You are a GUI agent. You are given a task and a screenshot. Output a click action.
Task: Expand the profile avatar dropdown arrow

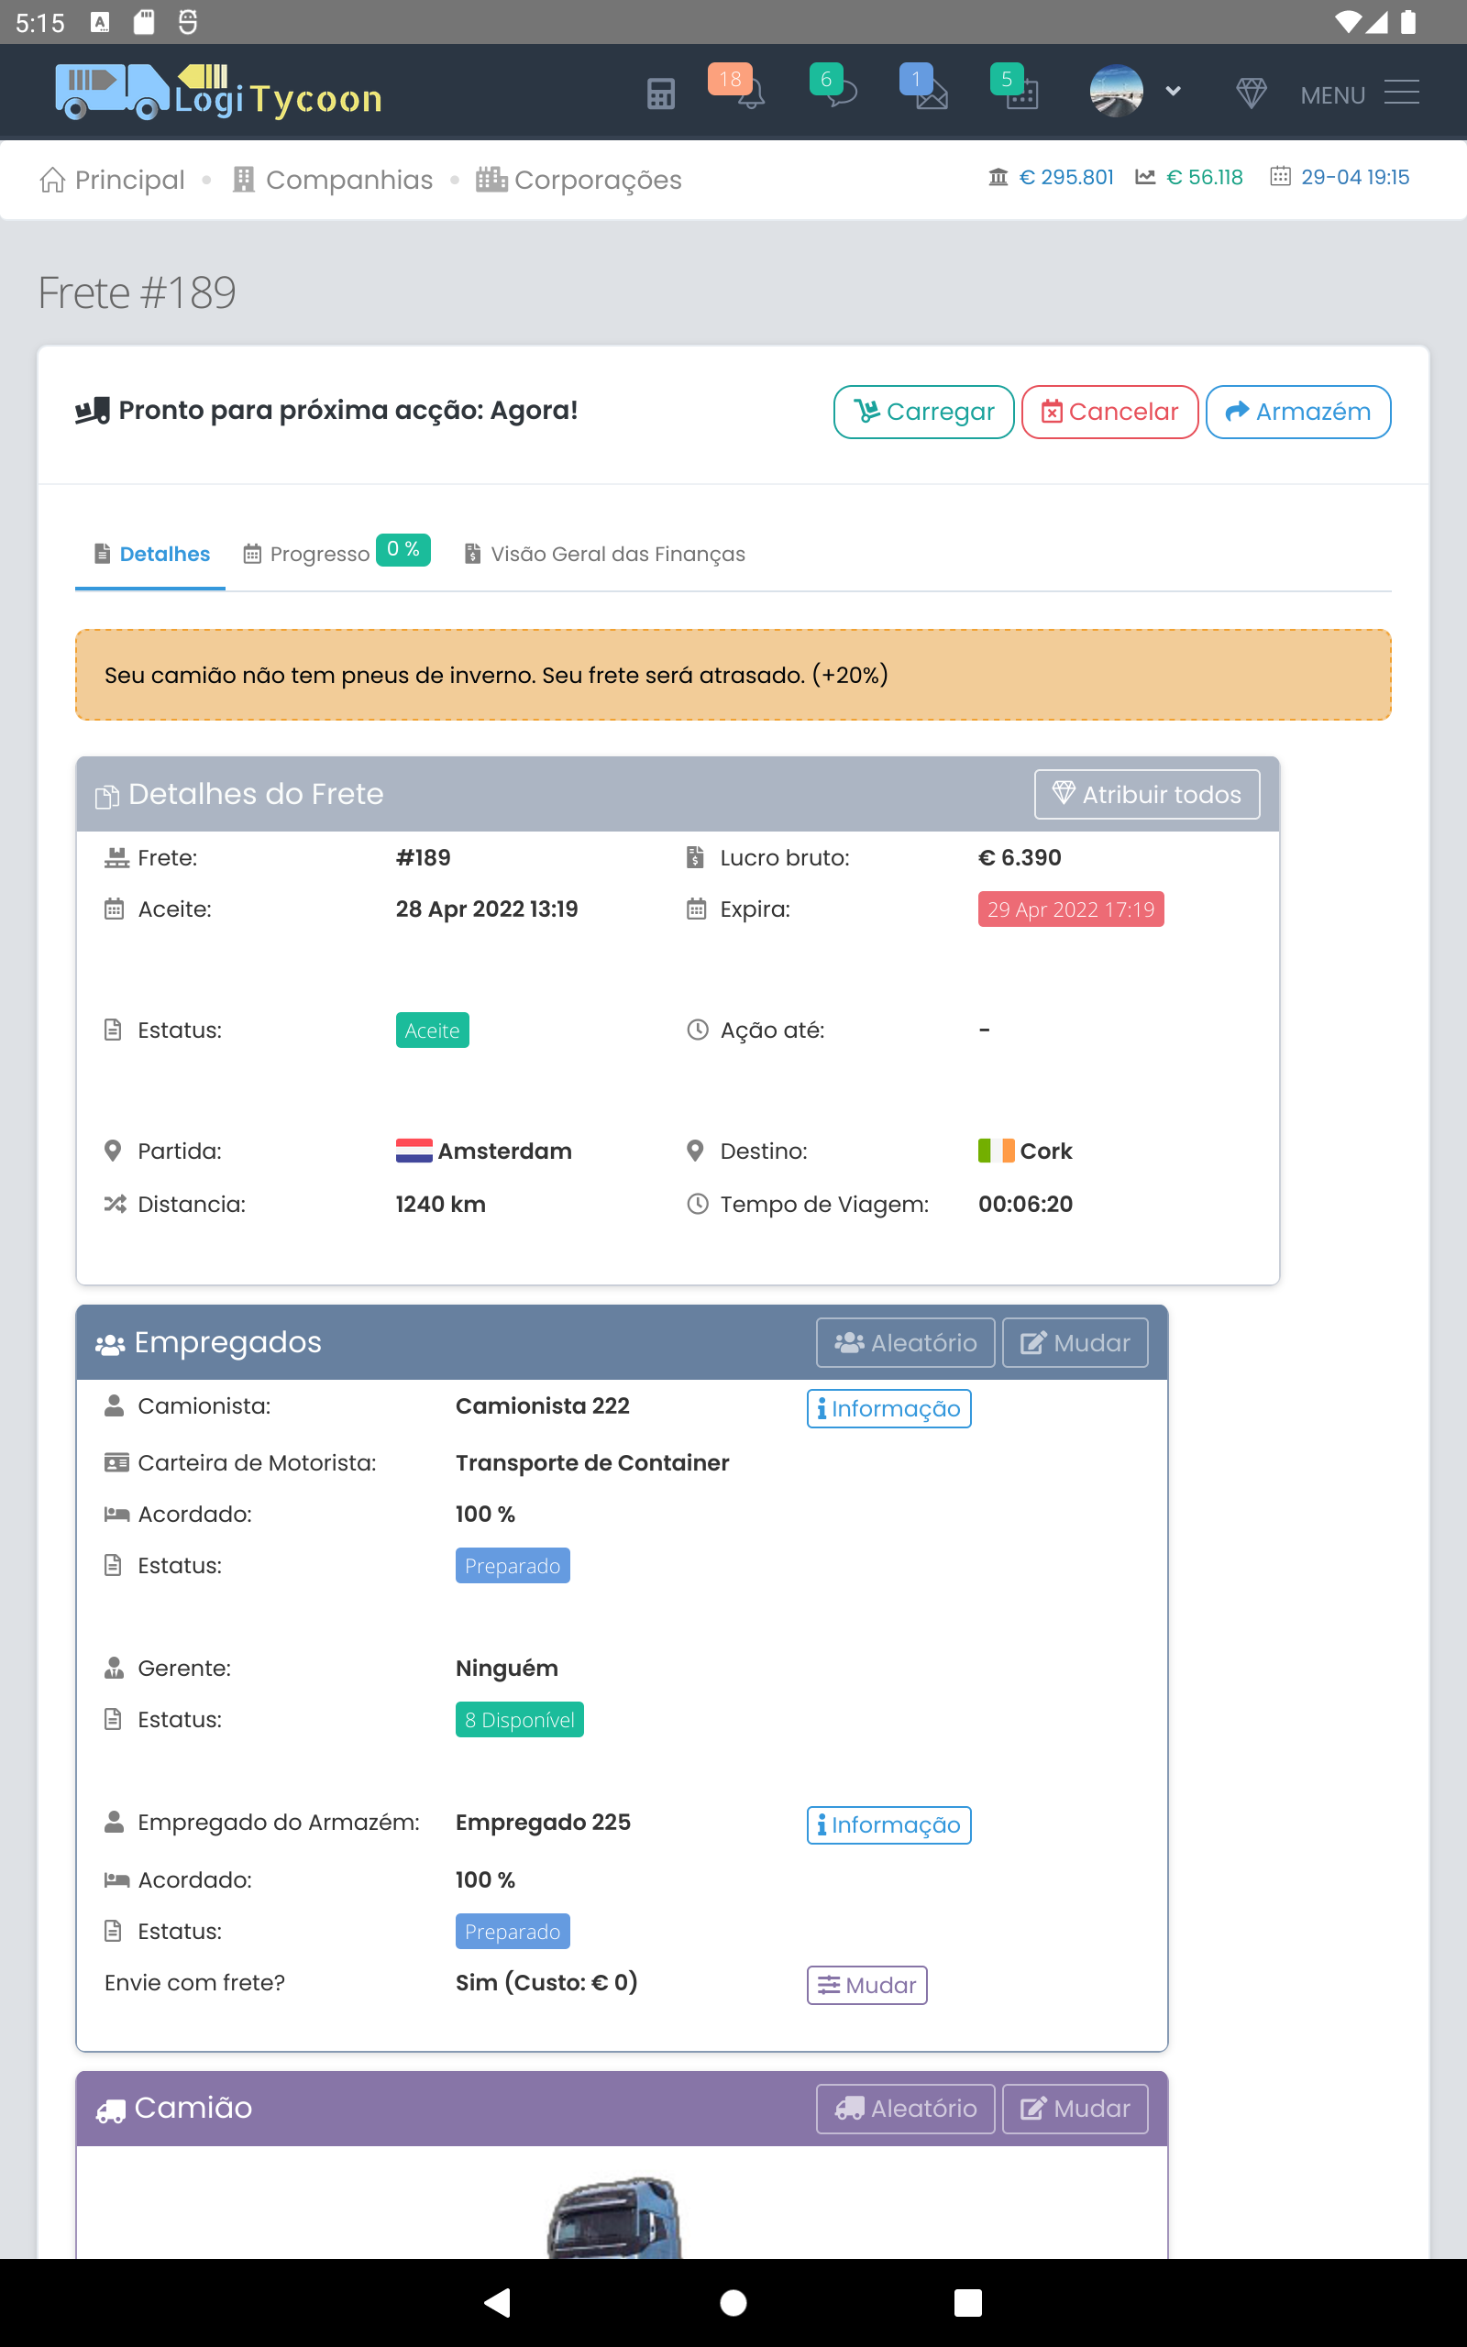(x=1173, y=92)
